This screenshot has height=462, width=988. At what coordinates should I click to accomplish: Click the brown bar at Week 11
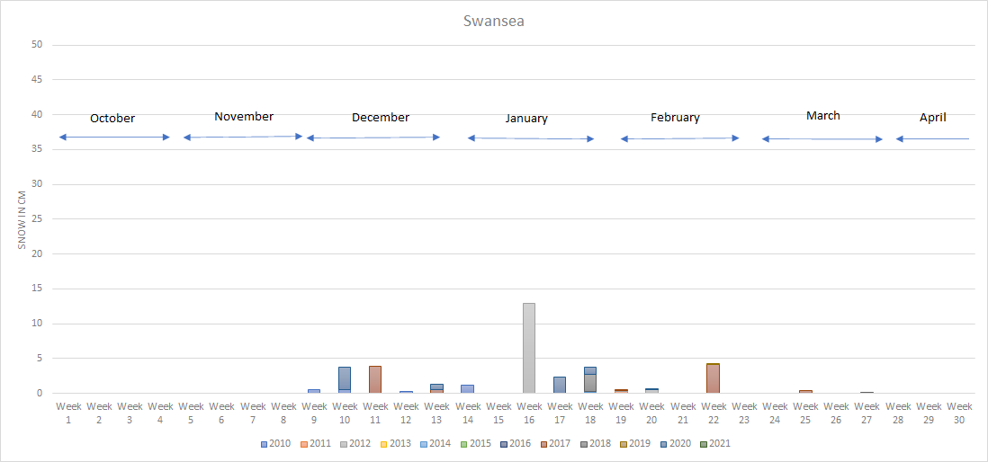(375, 379)
